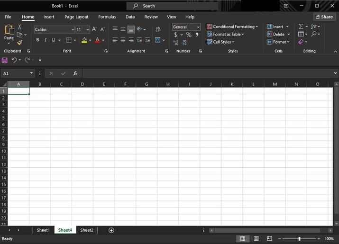This screenshot has height=244, width=339.
Task: Click the Share button
Action: point(324,17)
